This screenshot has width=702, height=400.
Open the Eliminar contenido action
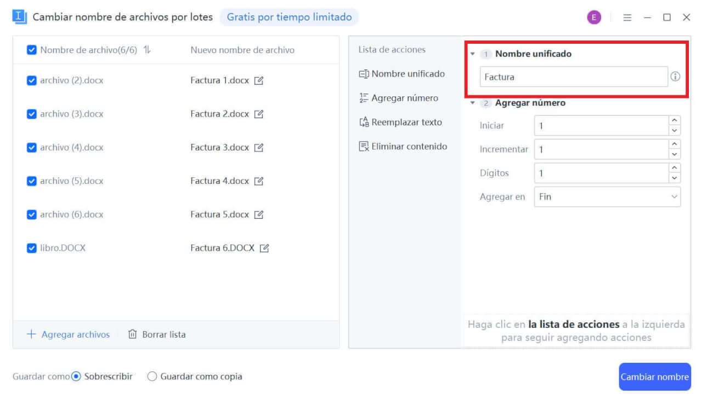363,146
